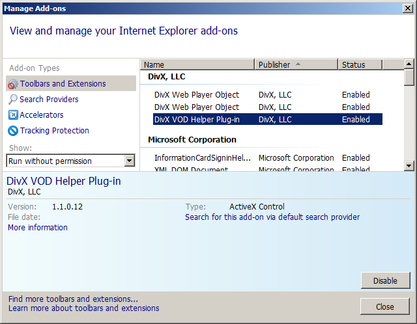Click the Accelerators icon
Image resolution: width=417 pixels, height=324 pixels.
(x=13, y=115)
